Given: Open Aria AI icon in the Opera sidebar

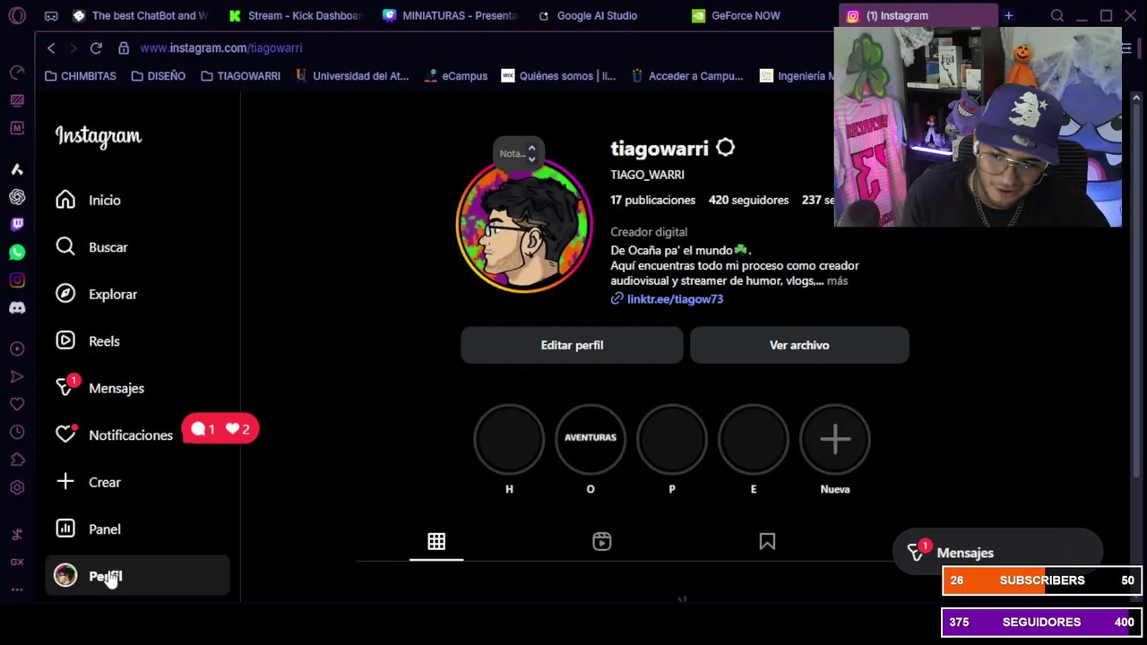Looking at the screenshot, I should 17,168.
